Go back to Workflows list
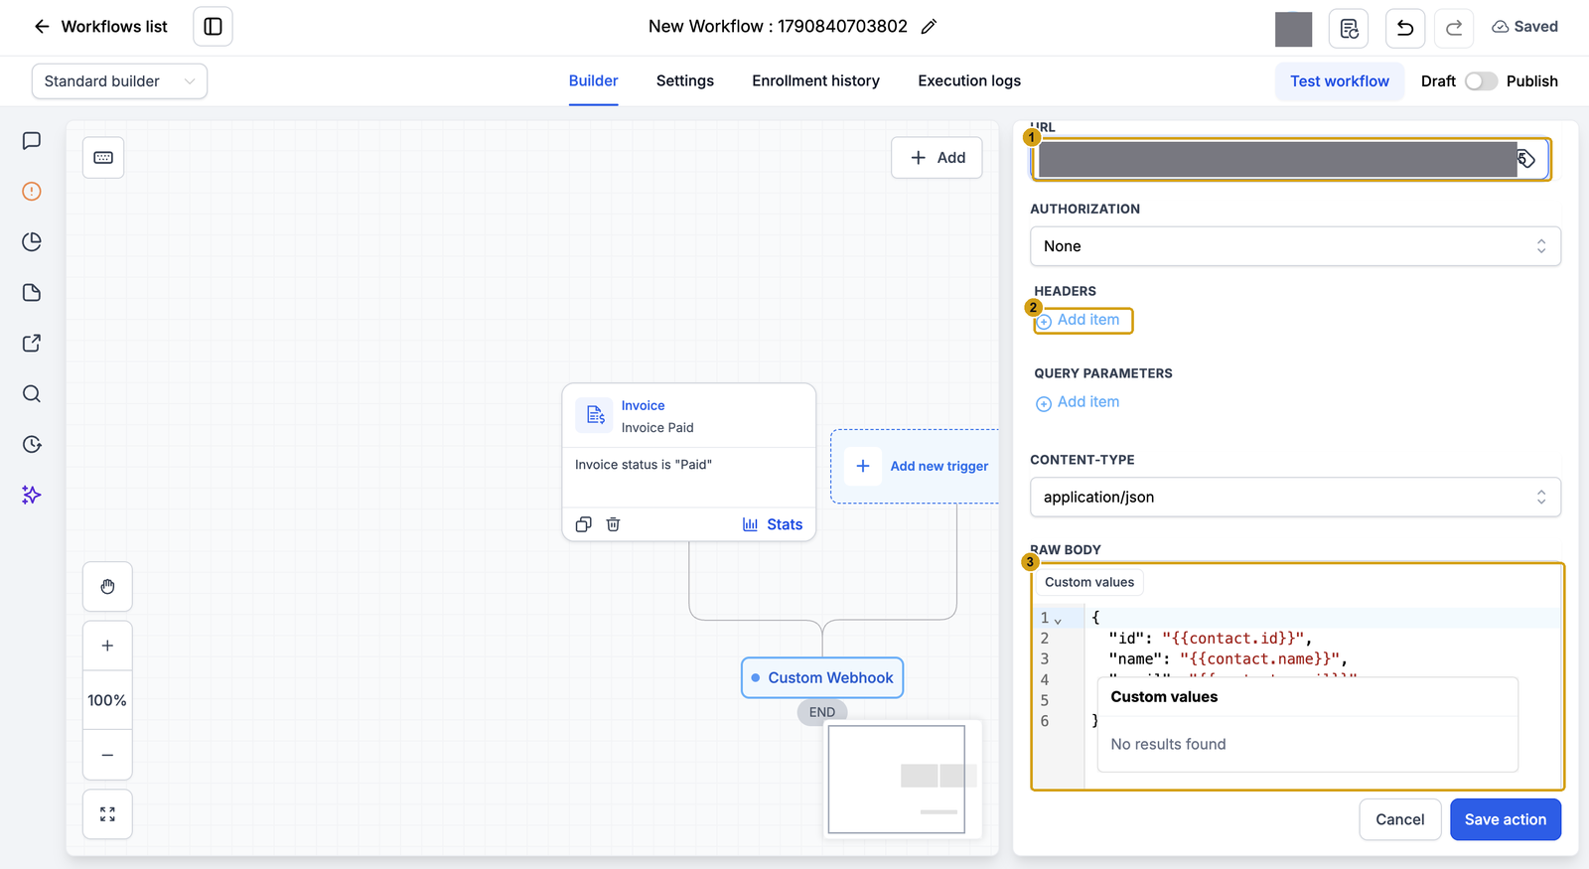 pos(100,27)
